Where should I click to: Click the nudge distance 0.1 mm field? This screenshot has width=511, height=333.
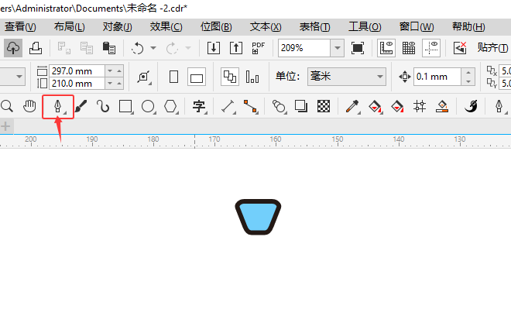point(437,77)
